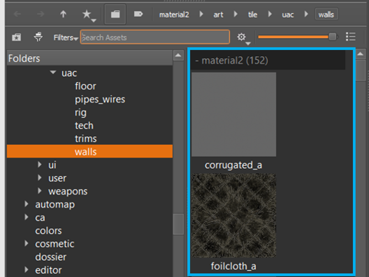Open dropdown arrow after art breadcrumb
The width and height of the screenshot is (369, 277).
[236, 14]
